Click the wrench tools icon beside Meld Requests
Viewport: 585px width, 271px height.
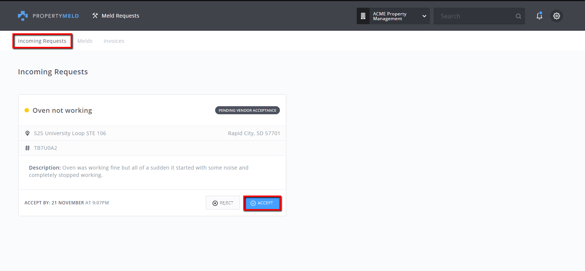point(95,16)
